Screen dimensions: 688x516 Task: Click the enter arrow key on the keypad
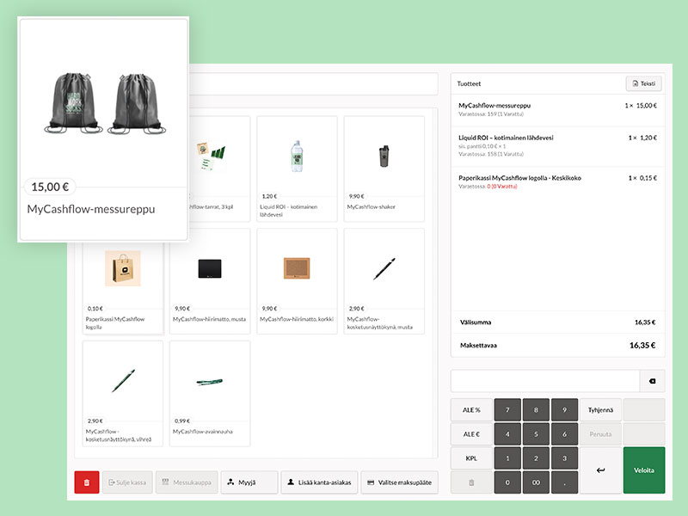(600, 470)
